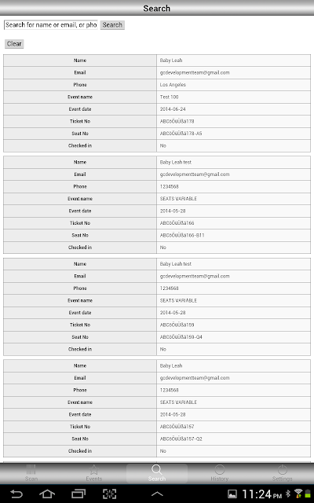Viewport: 314px width, 503px height.
Task: Click the Clear button
Action: click(14, 44)
